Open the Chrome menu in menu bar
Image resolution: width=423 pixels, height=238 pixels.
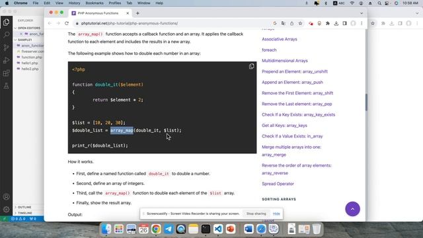point(20,3)
